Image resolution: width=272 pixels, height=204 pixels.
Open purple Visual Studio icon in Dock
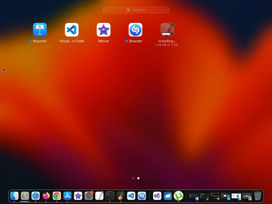(x=157, y=196)
